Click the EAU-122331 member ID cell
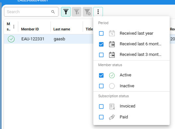Screen dimensions: 175x129 pyautogui.click(x=33, y=39)
